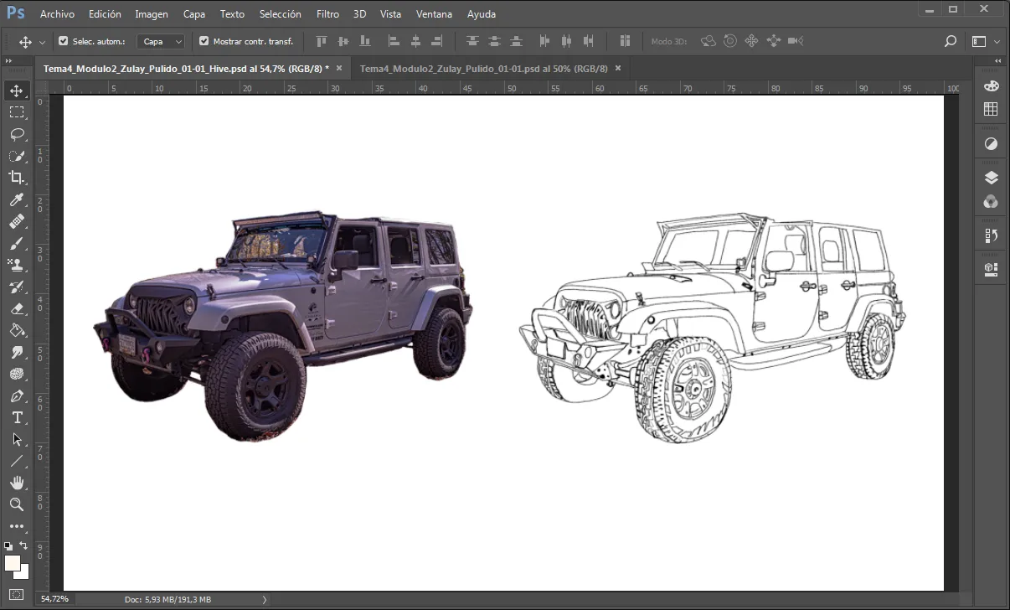Open the Archivo menu
Image resolution: width=1010 pixels, height=610 pixels.
pos(57,14)
